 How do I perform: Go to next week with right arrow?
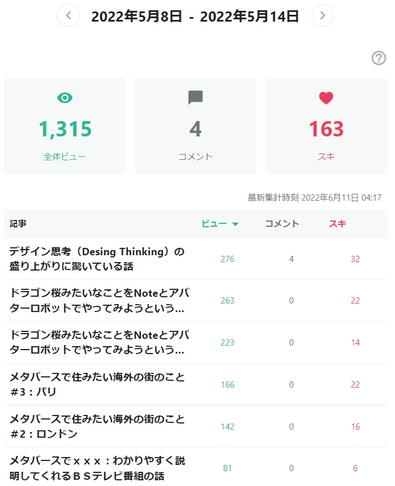[322, 15]
